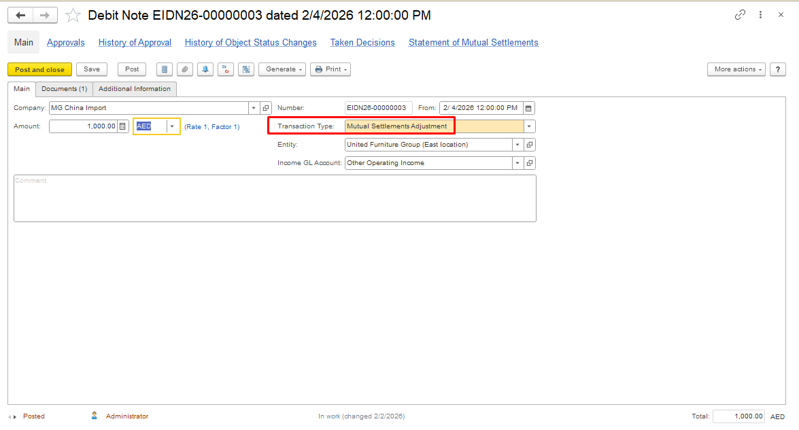The image size is (799, 430).
Task: Open calculator next to Amount field
Action: click(x=122, y=126)
